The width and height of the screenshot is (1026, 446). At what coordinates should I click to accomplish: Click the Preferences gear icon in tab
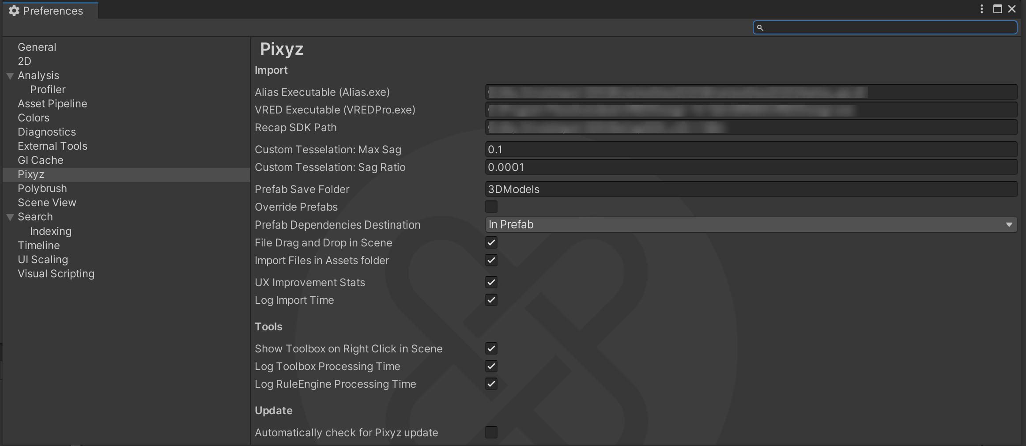coord(14,11)
